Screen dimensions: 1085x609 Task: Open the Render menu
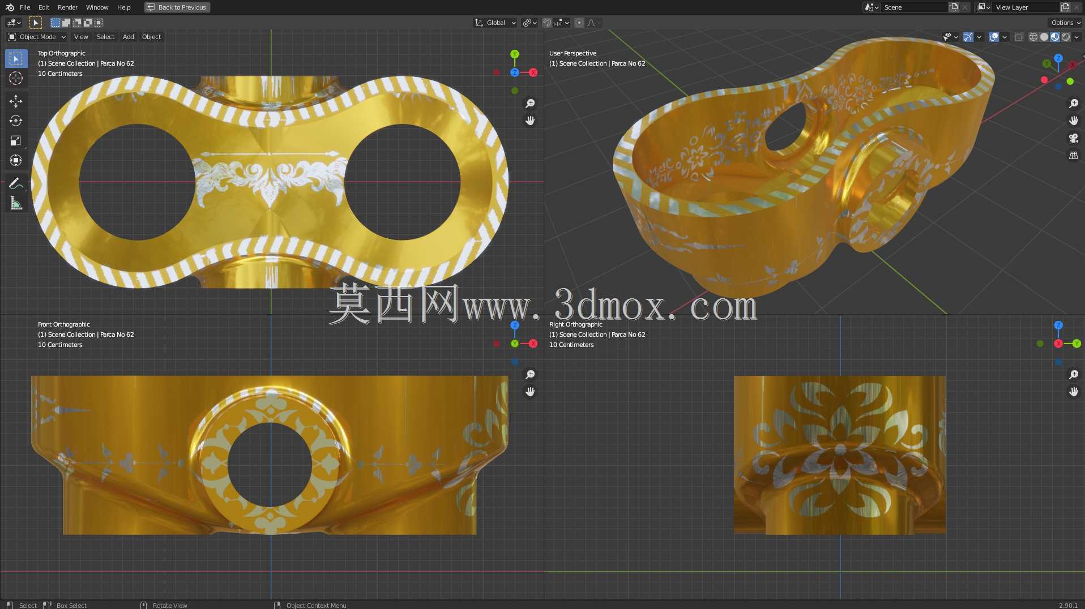pyautogui.click(x=67, y=7)
